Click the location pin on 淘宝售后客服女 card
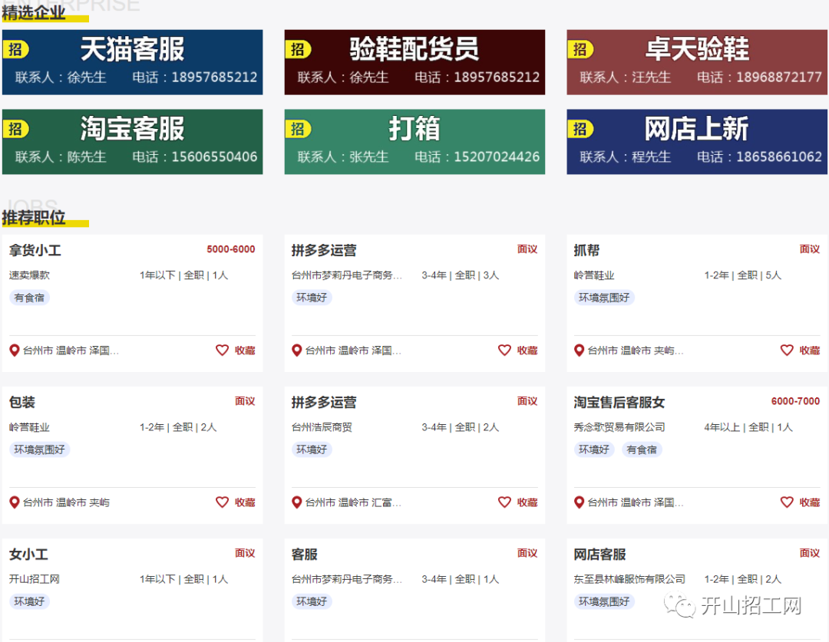829x642 pixels. 579,502
